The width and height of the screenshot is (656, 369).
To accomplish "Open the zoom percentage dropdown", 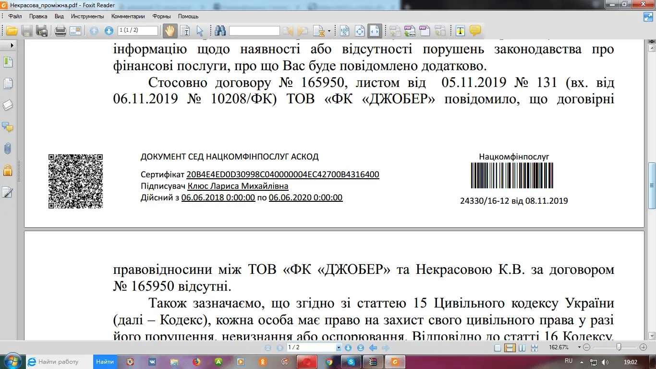I will (x=580, y=347).
